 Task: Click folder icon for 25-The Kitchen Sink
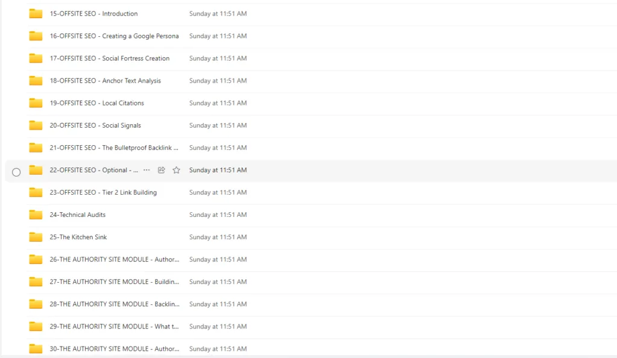coord(36,237)
